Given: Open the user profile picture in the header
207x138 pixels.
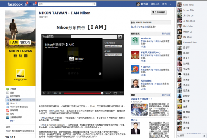Looking at the screenshot, I should click(x=138, y=4).
